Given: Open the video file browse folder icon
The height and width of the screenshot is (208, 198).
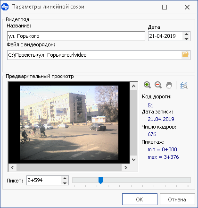Looking at the screenshot, I should coord(185,55).
